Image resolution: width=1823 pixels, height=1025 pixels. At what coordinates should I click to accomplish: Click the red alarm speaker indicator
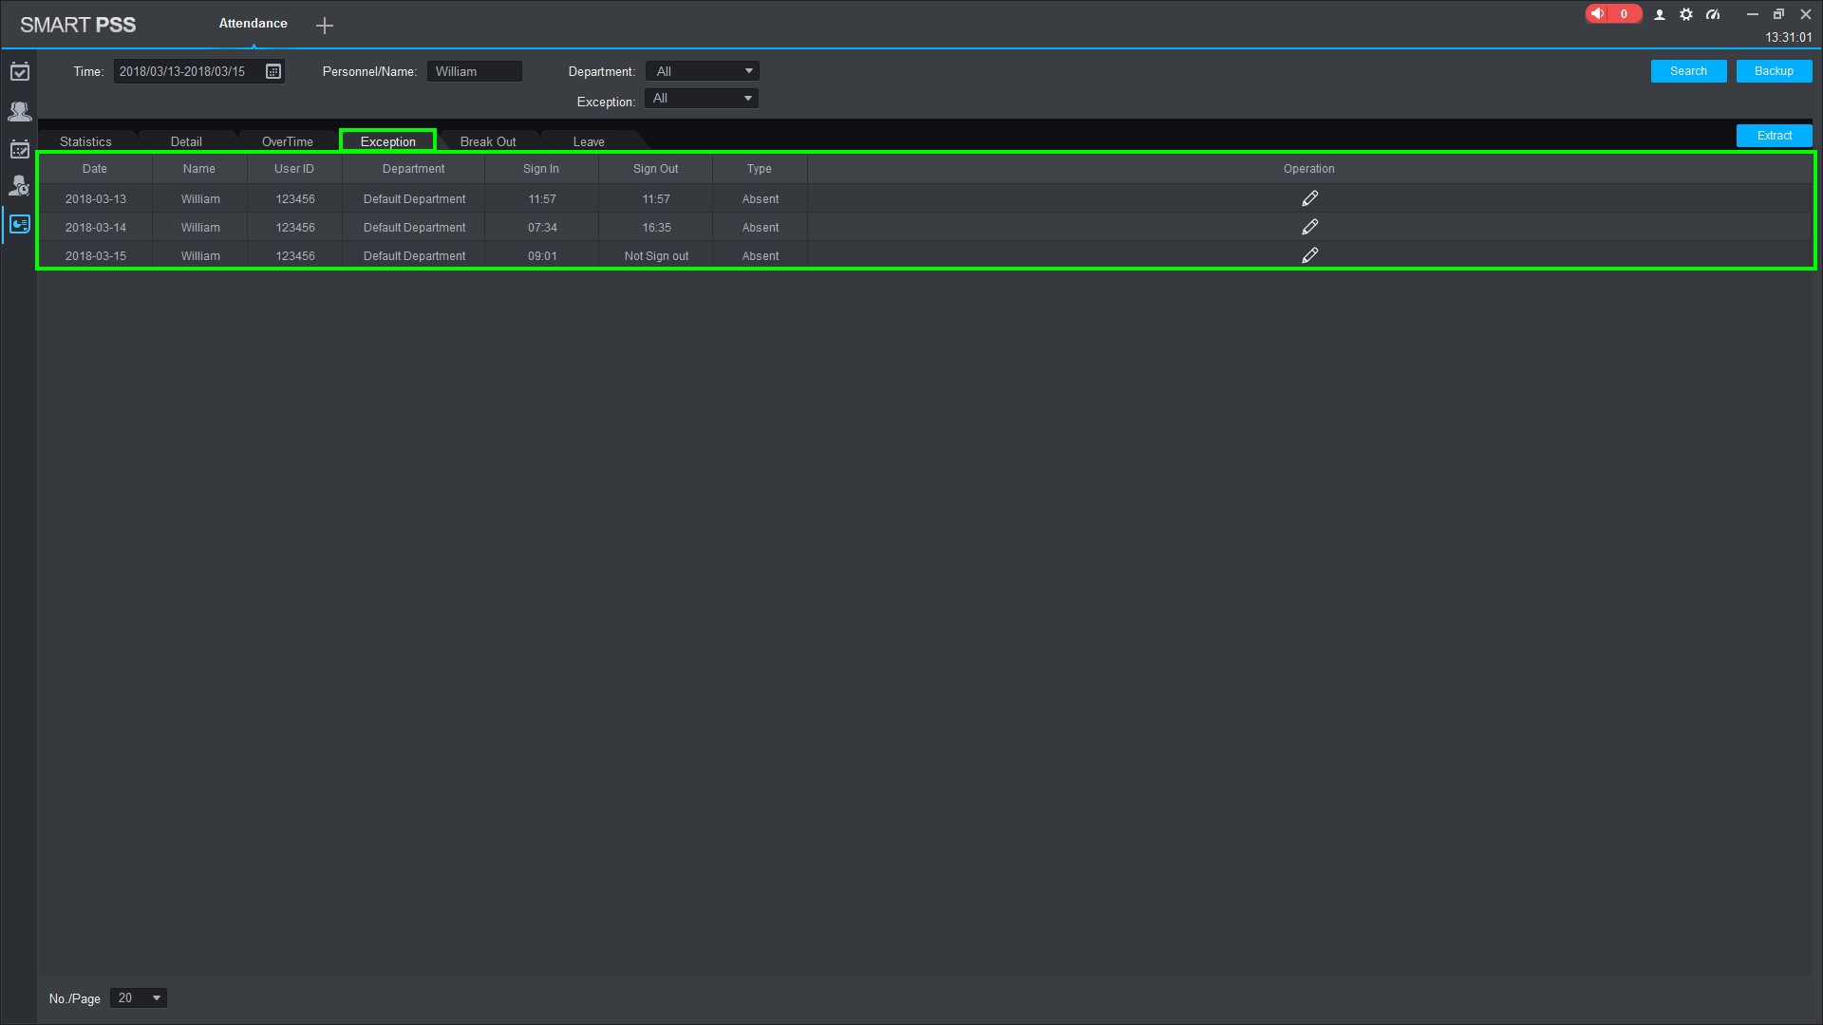coord(1611,14)
